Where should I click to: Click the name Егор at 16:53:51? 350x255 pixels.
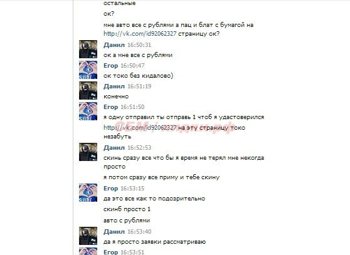pyautogui.click(x=111, y=252)
